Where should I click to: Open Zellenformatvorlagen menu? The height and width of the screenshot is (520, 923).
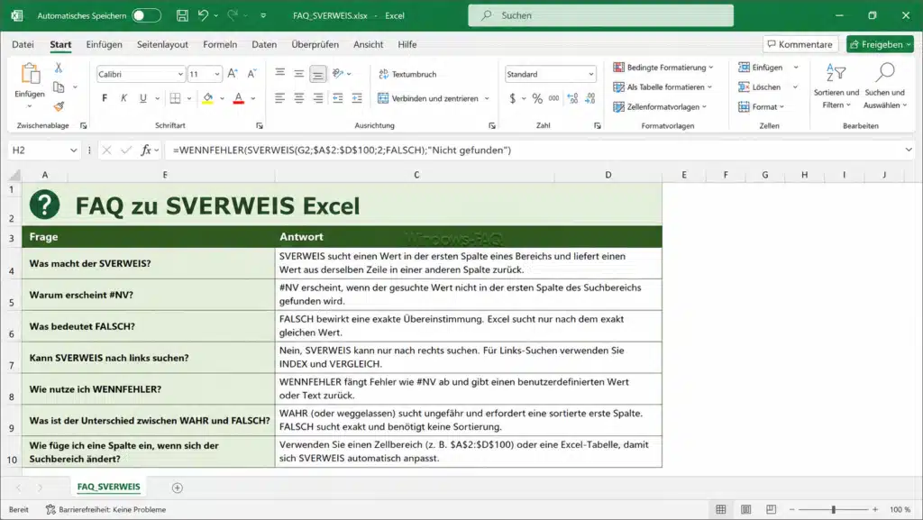click(x=660, y=107)
